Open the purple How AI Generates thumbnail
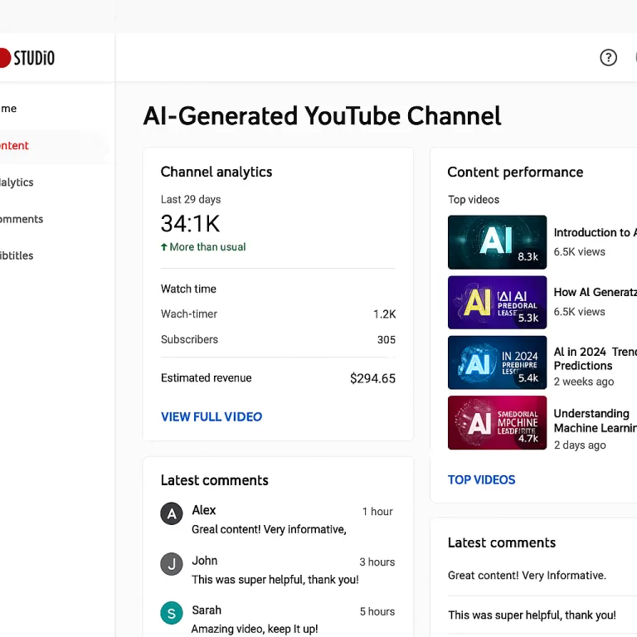The height and width of the screenshot is (637, 637). point(498,302)
